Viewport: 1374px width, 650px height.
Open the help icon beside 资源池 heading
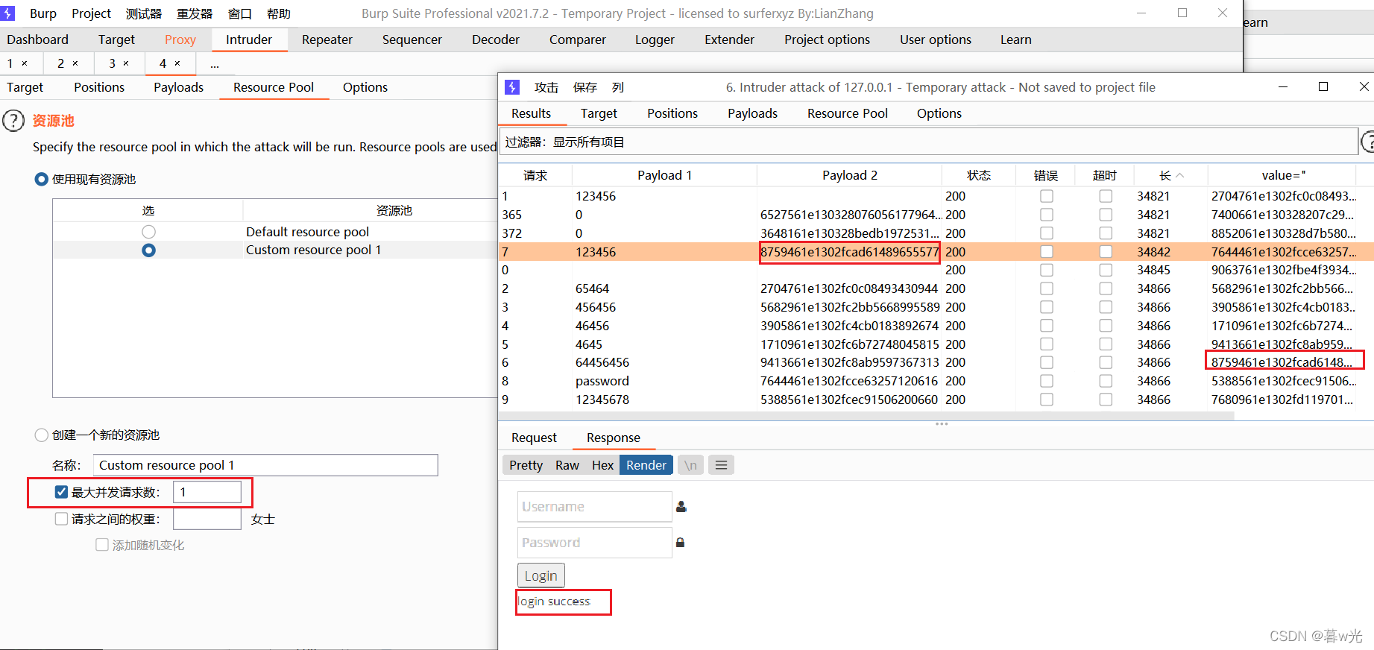pos(13,120)
